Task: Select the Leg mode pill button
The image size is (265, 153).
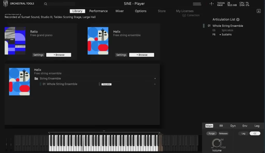Action: point(243,133)
